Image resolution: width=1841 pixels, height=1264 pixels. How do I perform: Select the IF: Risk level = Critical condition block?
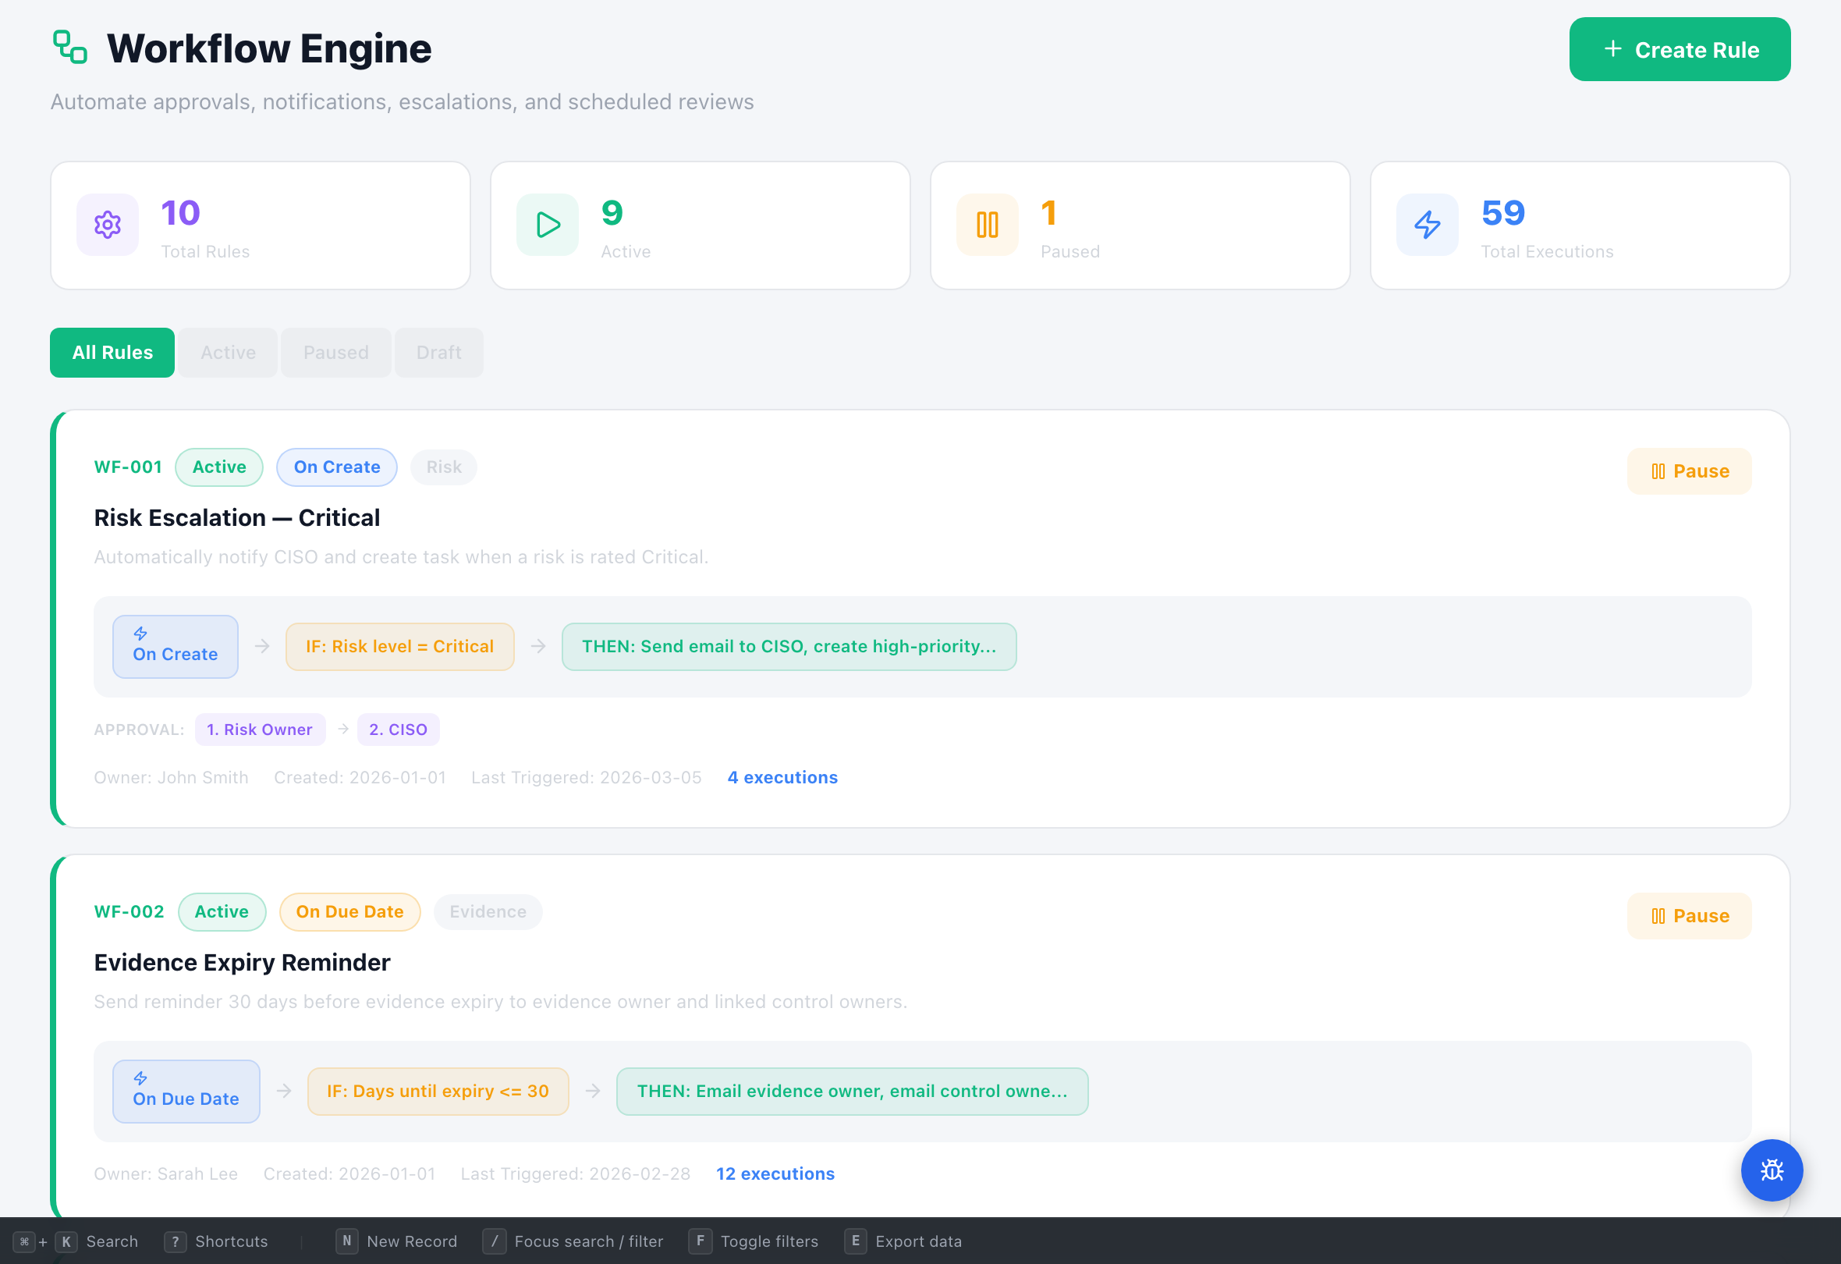399,646
